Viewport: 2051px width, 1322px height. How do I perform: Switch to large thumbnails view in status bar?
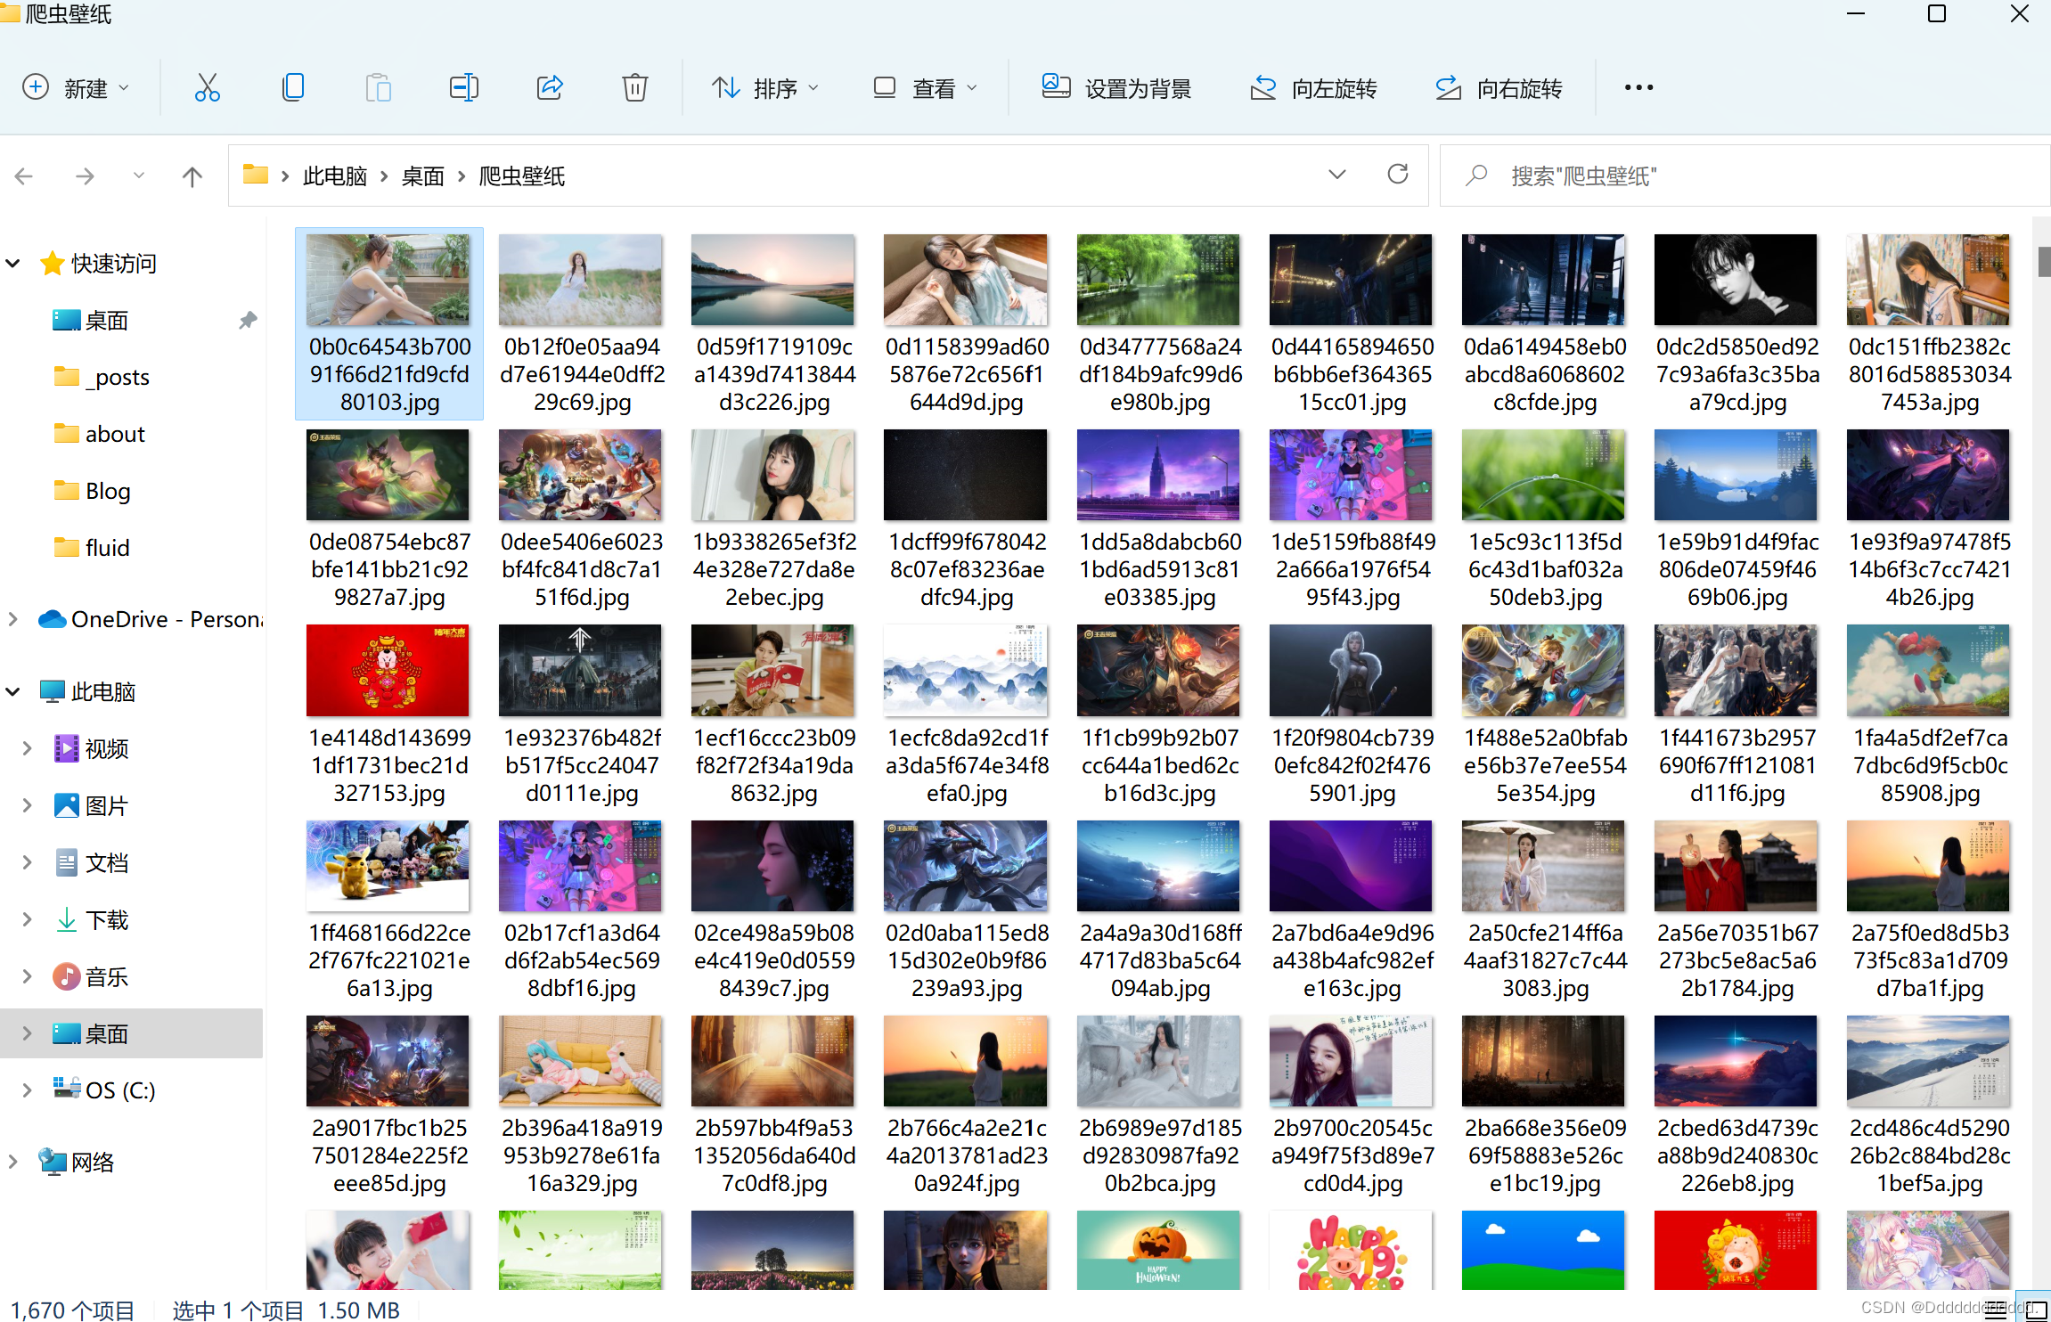[2036, 1310]
